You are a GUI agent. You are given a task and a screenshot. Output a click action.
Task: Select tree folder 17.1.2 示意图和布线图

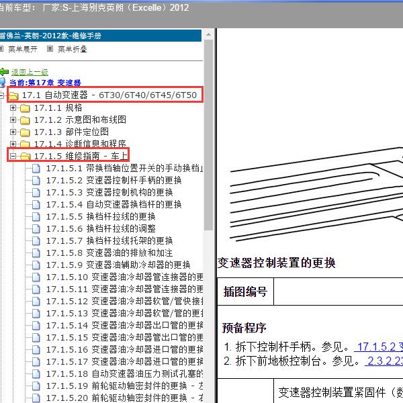(x=80, y=120)
